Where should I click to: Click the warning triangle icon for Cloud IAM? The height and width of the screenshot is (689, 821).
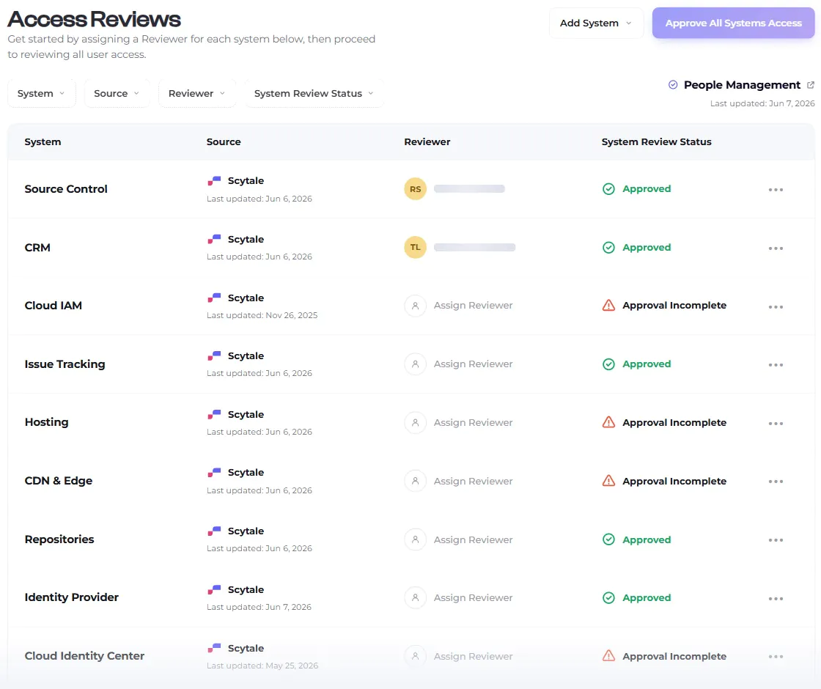tap(608, 305)
